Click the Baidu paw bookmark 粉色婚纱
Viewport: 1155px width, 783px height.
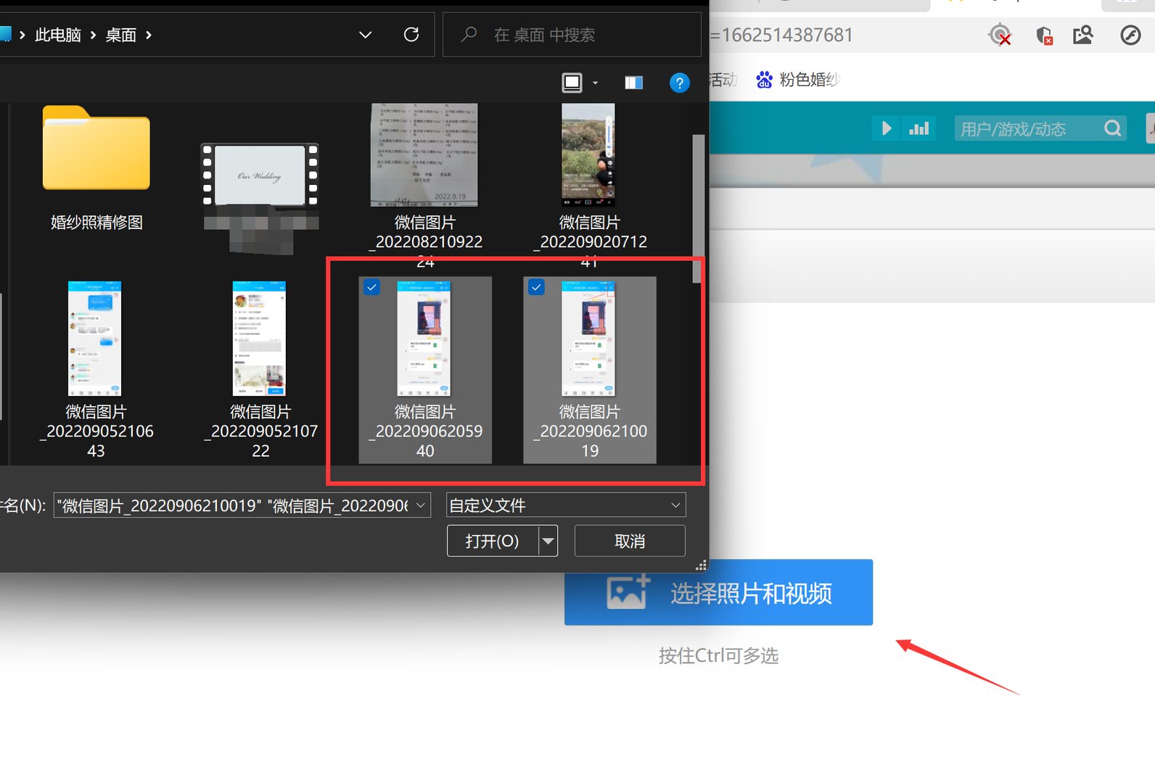(x=797, y=80)
